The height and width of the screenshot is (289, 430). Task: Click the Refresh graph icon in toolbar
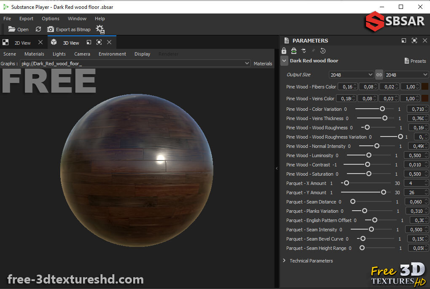pyautogui.click(x=38, y=29)
